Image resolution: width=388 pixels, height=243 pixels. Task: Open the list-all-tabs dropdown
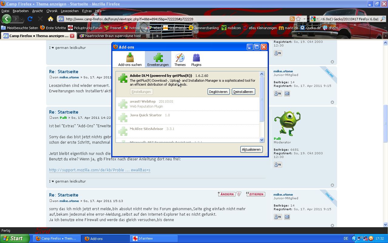click(385, 36)
